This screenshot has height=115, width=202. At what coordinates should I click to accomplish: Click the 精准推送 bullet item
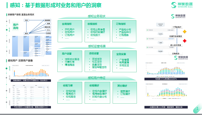click(70, 65)
